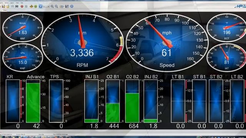Click the RPM gauge dial
246x138 pixels.
[x=82, y=43]
